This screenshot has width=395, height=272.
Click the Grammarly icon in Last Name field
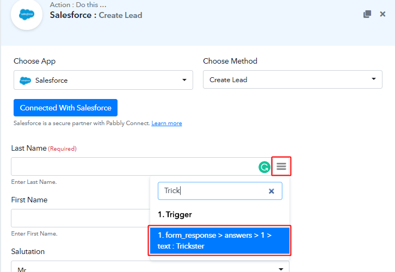tap(264, 167)
